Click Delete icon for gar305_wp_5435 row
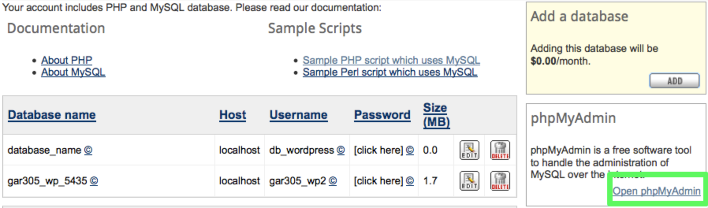Image resolution: width=708 pixels, height=208 pixels. pyautogui.click(x=500, y=181)
